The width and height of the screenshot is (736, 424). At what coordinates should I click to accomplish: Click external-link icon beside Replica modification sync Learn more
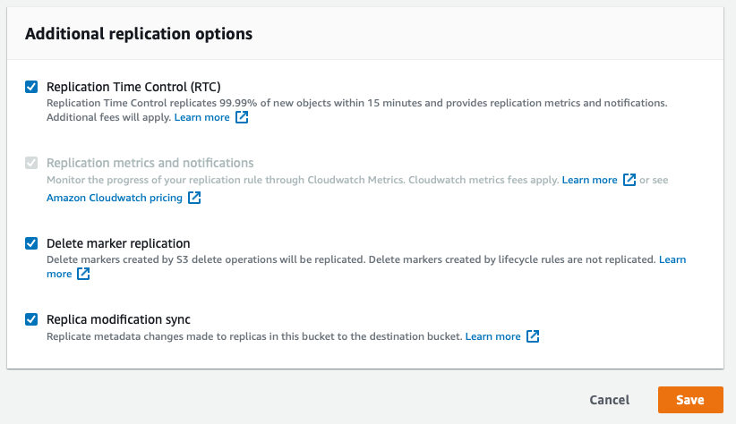coord(533,335)
